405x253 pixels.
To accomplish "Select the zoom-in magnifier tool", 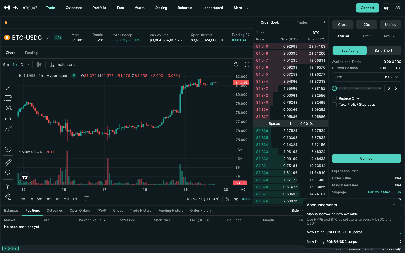I will [x=8, y=172].
